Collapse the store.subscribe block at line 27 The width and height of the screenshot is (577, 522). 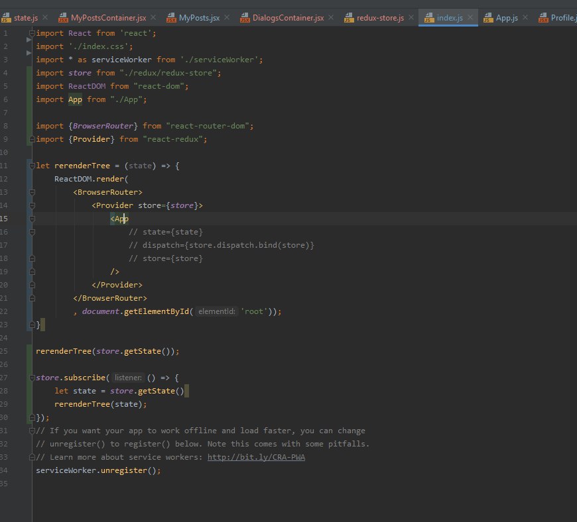tap(32, 378)
